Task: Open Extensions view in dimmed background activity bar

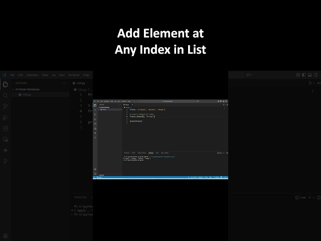Action: [6, 129]
